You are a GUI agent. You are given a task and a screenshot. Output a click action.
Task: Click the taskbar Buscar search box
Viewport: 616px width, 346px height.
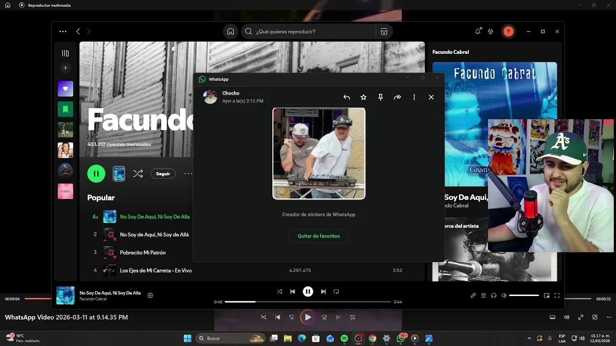coord(231,338)
